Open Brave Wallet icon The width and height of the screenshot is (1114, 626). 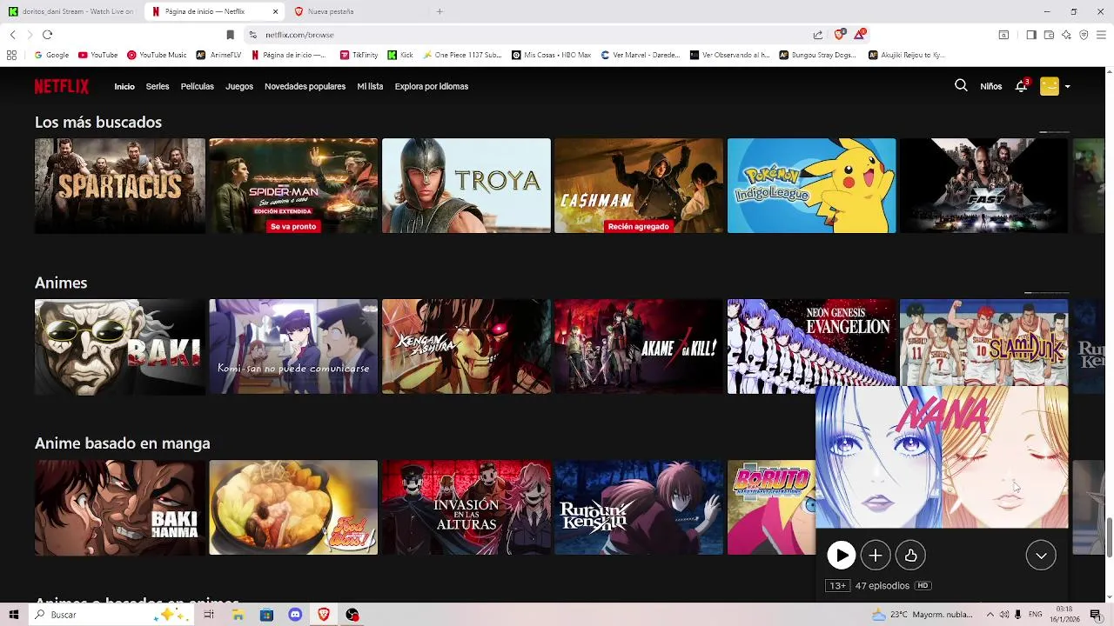[x=1049, y=35]
